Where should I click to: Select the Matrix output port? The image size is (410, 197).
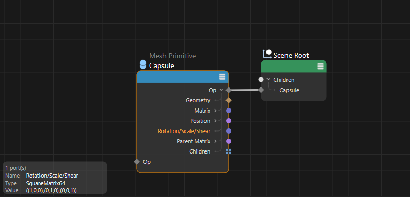point(229,111)
